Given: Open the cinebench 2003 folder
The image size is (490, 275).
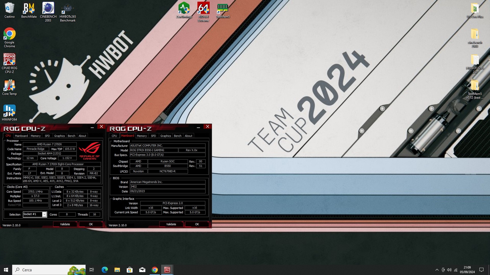Looking at the screenshot, I should (x=475, y=38).
